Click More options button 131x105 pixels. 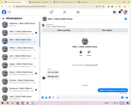(x=107, y=30)
